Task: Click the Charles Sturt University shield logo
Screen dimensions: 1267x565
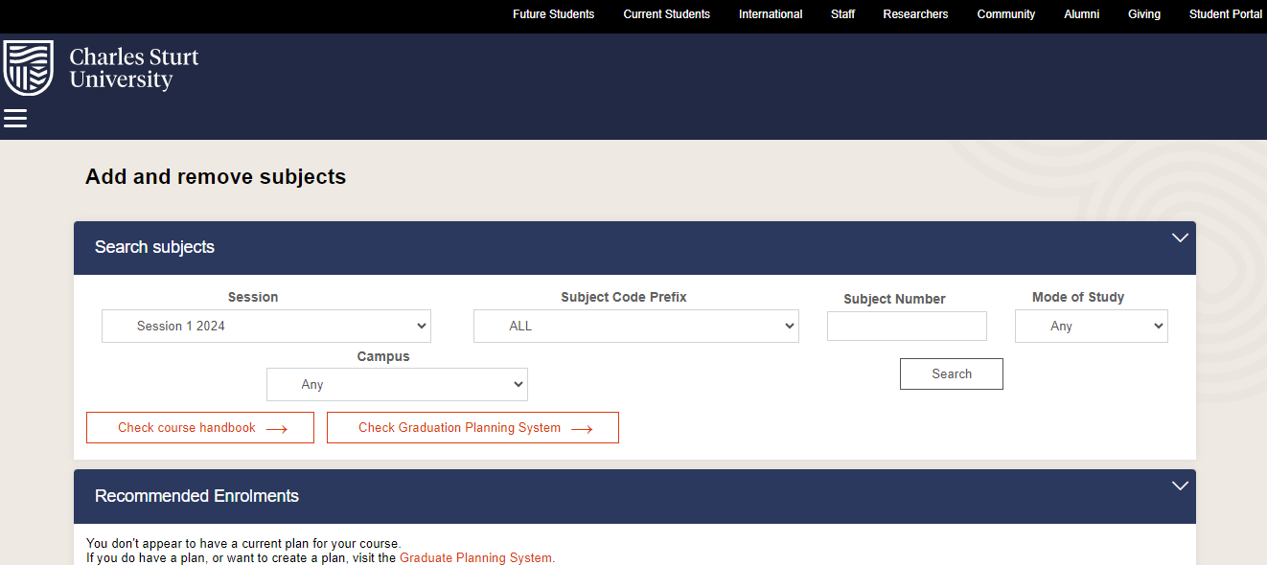Action: pos(27,67)
